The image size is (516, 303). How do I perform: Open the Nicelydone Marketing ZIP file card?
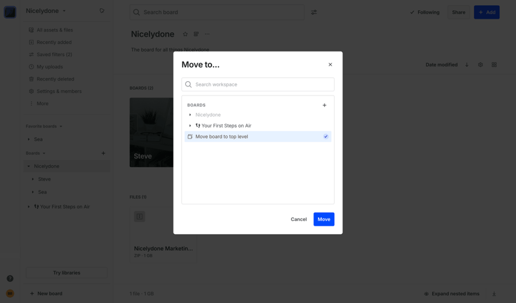coord(163,235)
